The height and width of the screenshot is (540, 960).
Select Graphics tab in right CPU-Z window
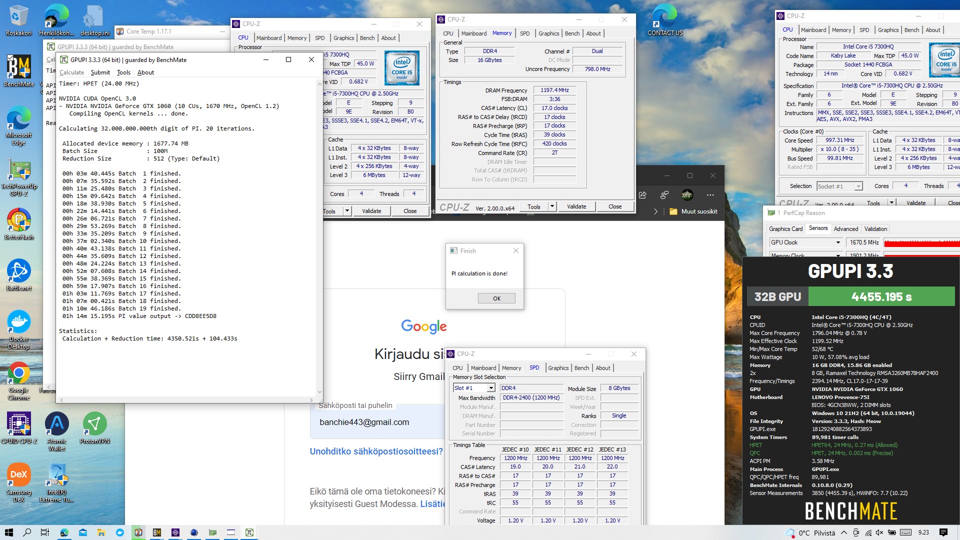888,30
